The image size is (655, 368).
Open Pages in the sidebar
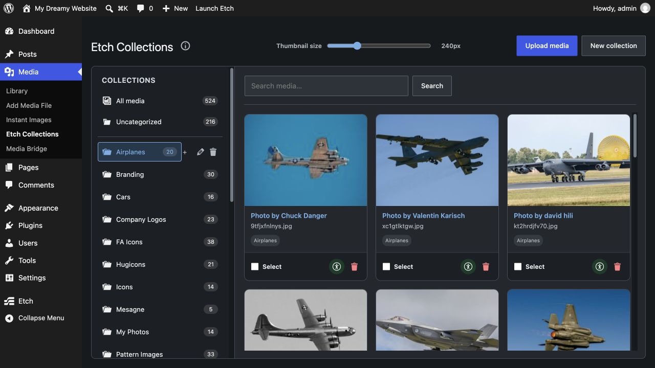[41, 168]
